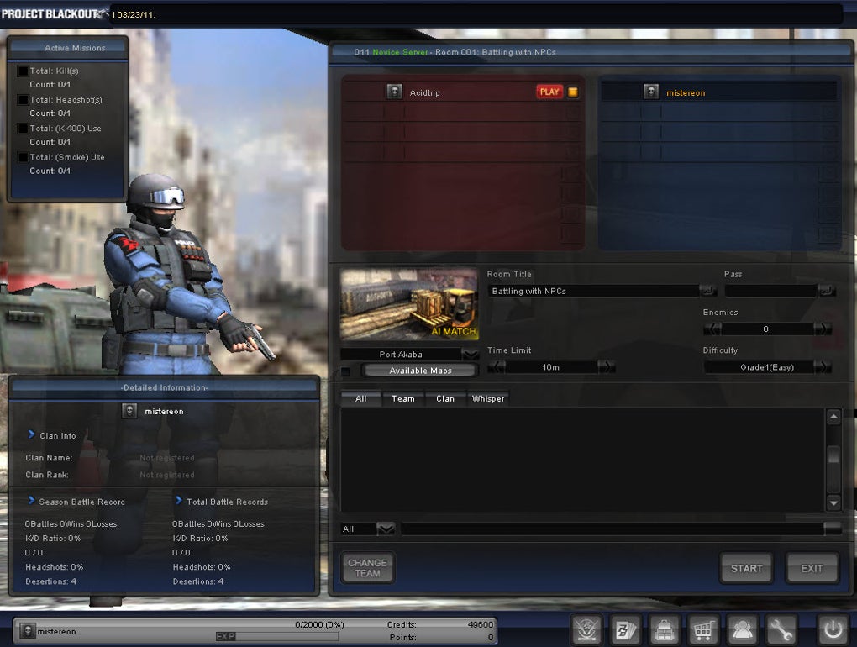This screenshot has width=857, height=647.
Task: Click the chat scroll down arrow
Action: [833, 502]
